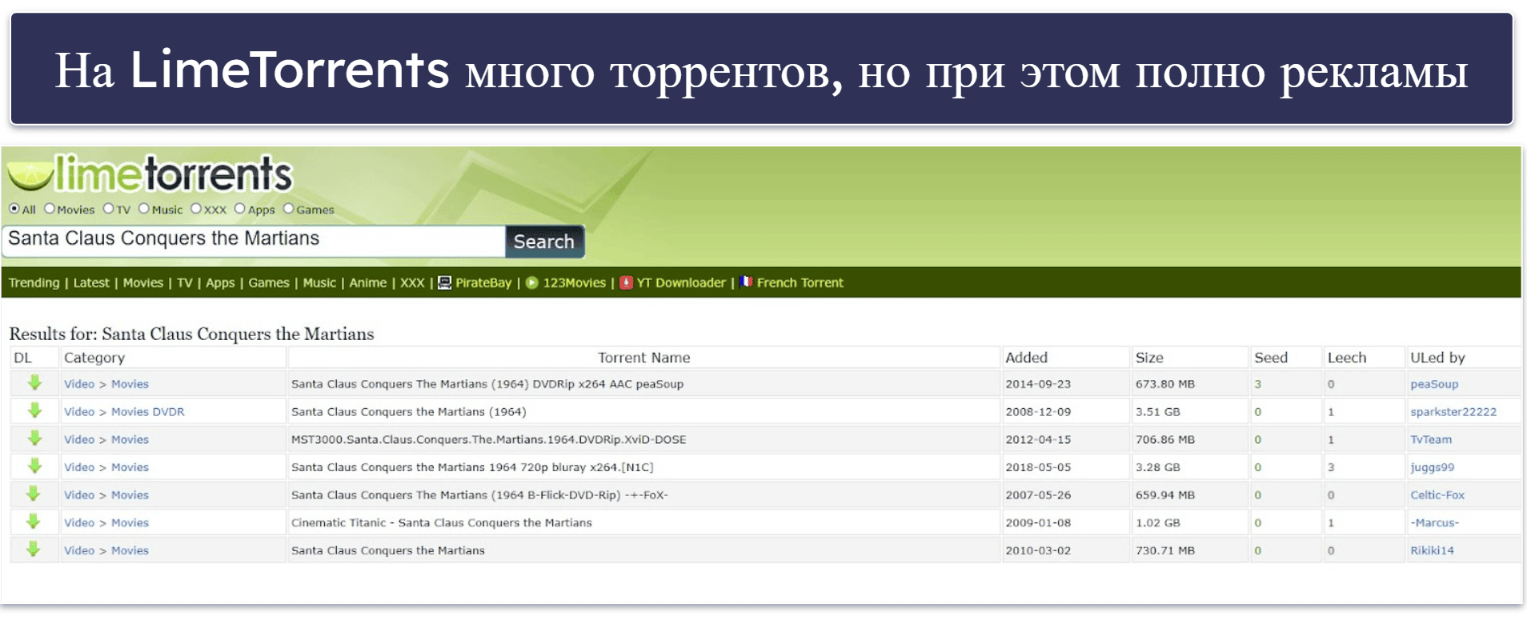Image resolution: width=1527 pixels, height=620 pixels.
Task: Select the XXX search filter radio
Action: tap(196, 209)
